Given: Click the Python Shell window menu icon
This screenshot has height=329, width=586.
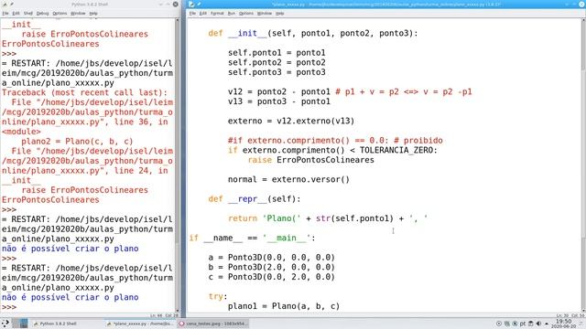Looking at the screenshot, I should (x=5, y=5).
